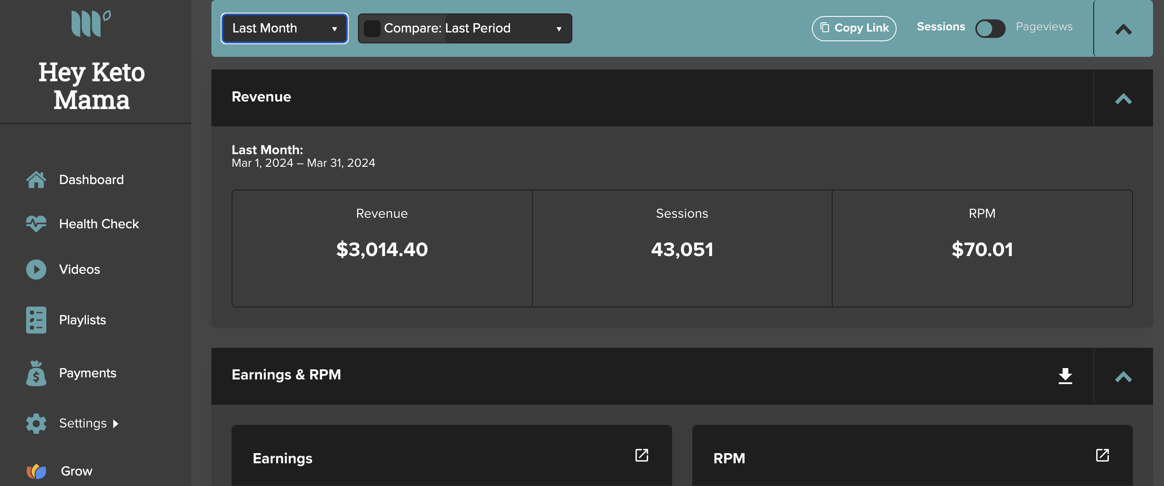Click the Revenue value $3,014.40
Image resolution: width=1164 pixels, height=486 pixels.
coord(382,249)
